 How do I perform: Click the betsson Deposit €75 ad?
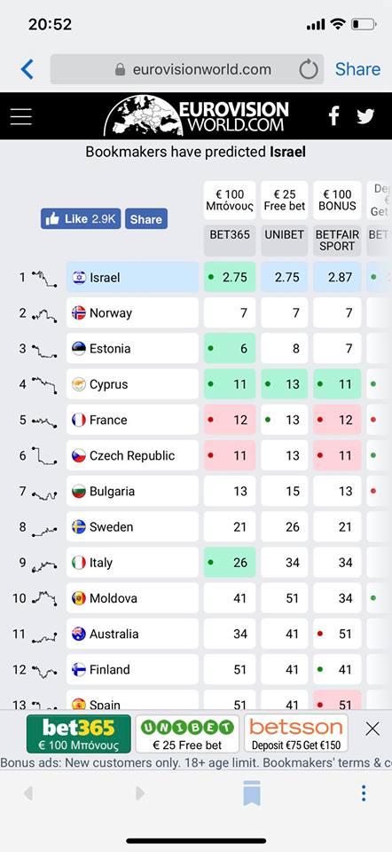tap(296, 733)
